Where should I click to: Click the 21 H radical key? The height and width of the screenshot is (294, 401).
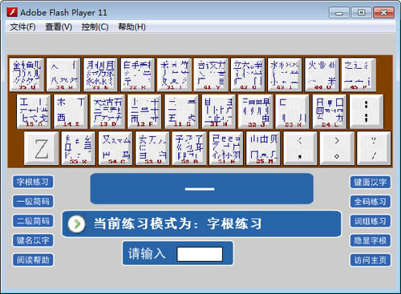pyautogui.click(x=218, y=111)
